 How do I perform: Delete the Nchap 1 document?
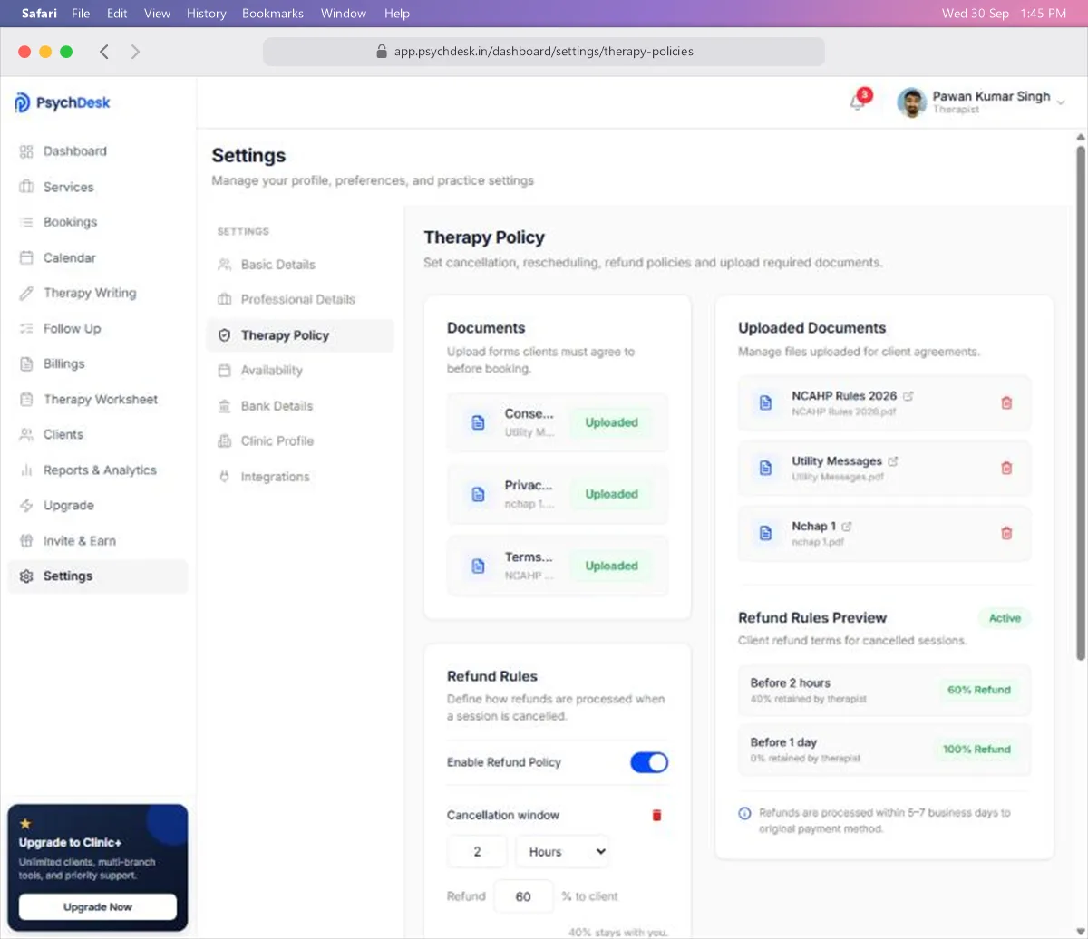1006,533
